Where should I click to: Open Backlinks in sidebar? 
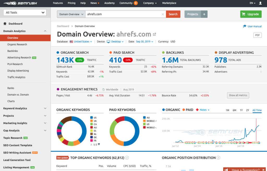coord(13,51)
